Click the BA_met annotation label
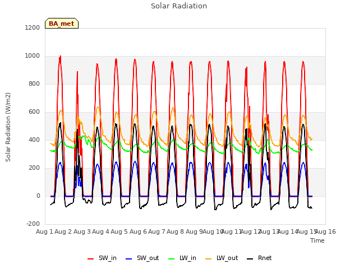This screenshot has width=359, height=269. [x=62, y=24]
